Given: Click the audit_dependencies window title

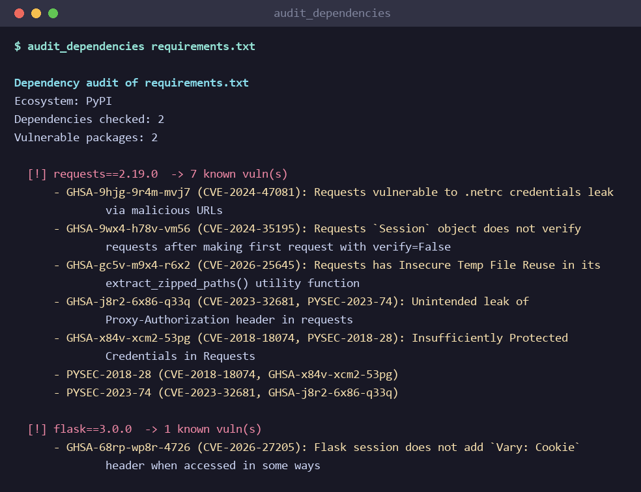Looking at the screenshot, I should click(332, 14).
